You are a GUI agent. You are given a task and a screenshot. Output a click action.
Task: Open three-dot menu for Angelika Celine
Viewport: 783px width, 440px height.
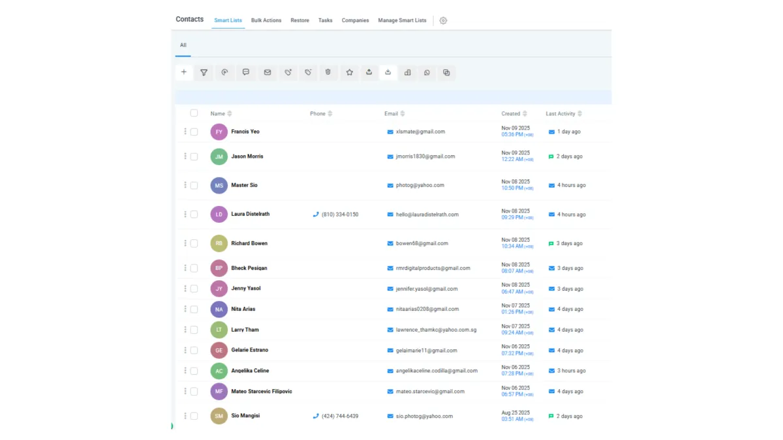point(185,370)
